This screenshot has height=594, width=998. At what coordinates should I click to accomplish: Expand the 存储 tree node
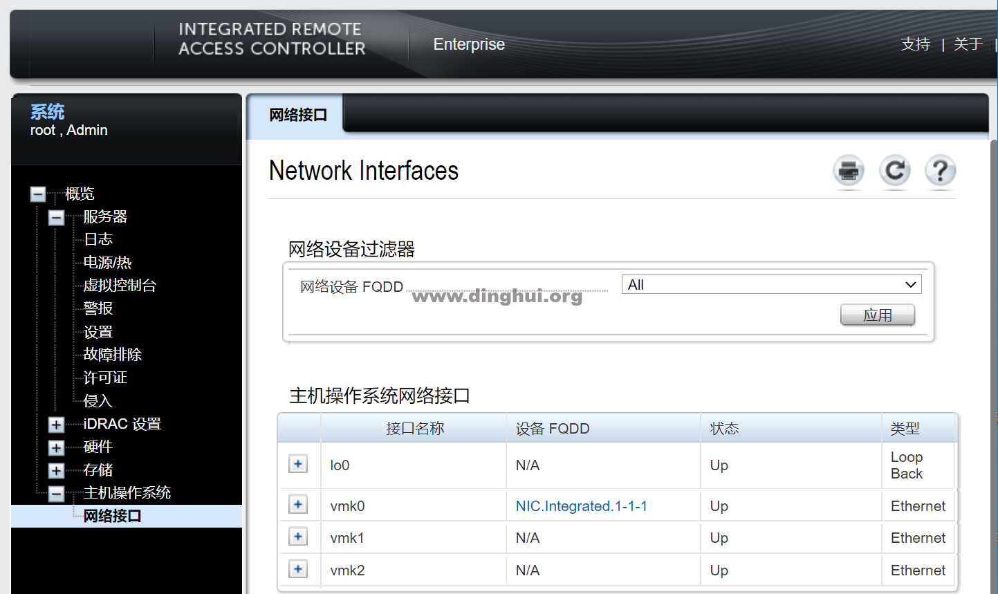(56, 471)
